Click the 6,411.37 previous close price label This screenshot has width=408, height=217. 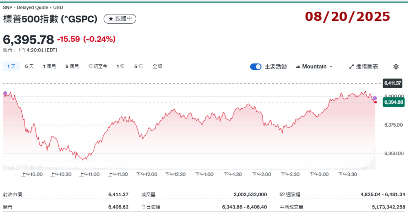point(393,83)
